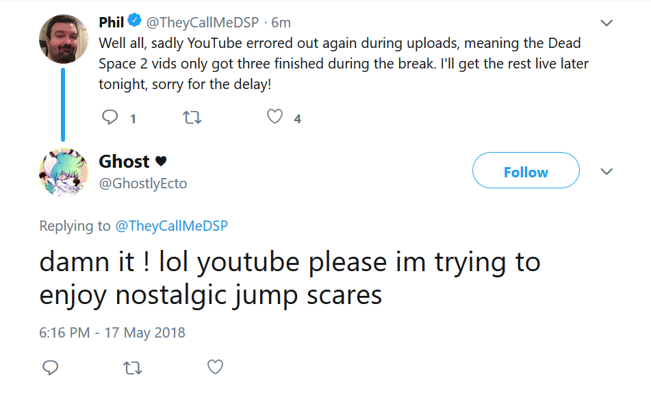This screenshot has height=404, width=651.
Task: Retweet Phil's YouTube upload error tweet
Action: coord(192,118)
